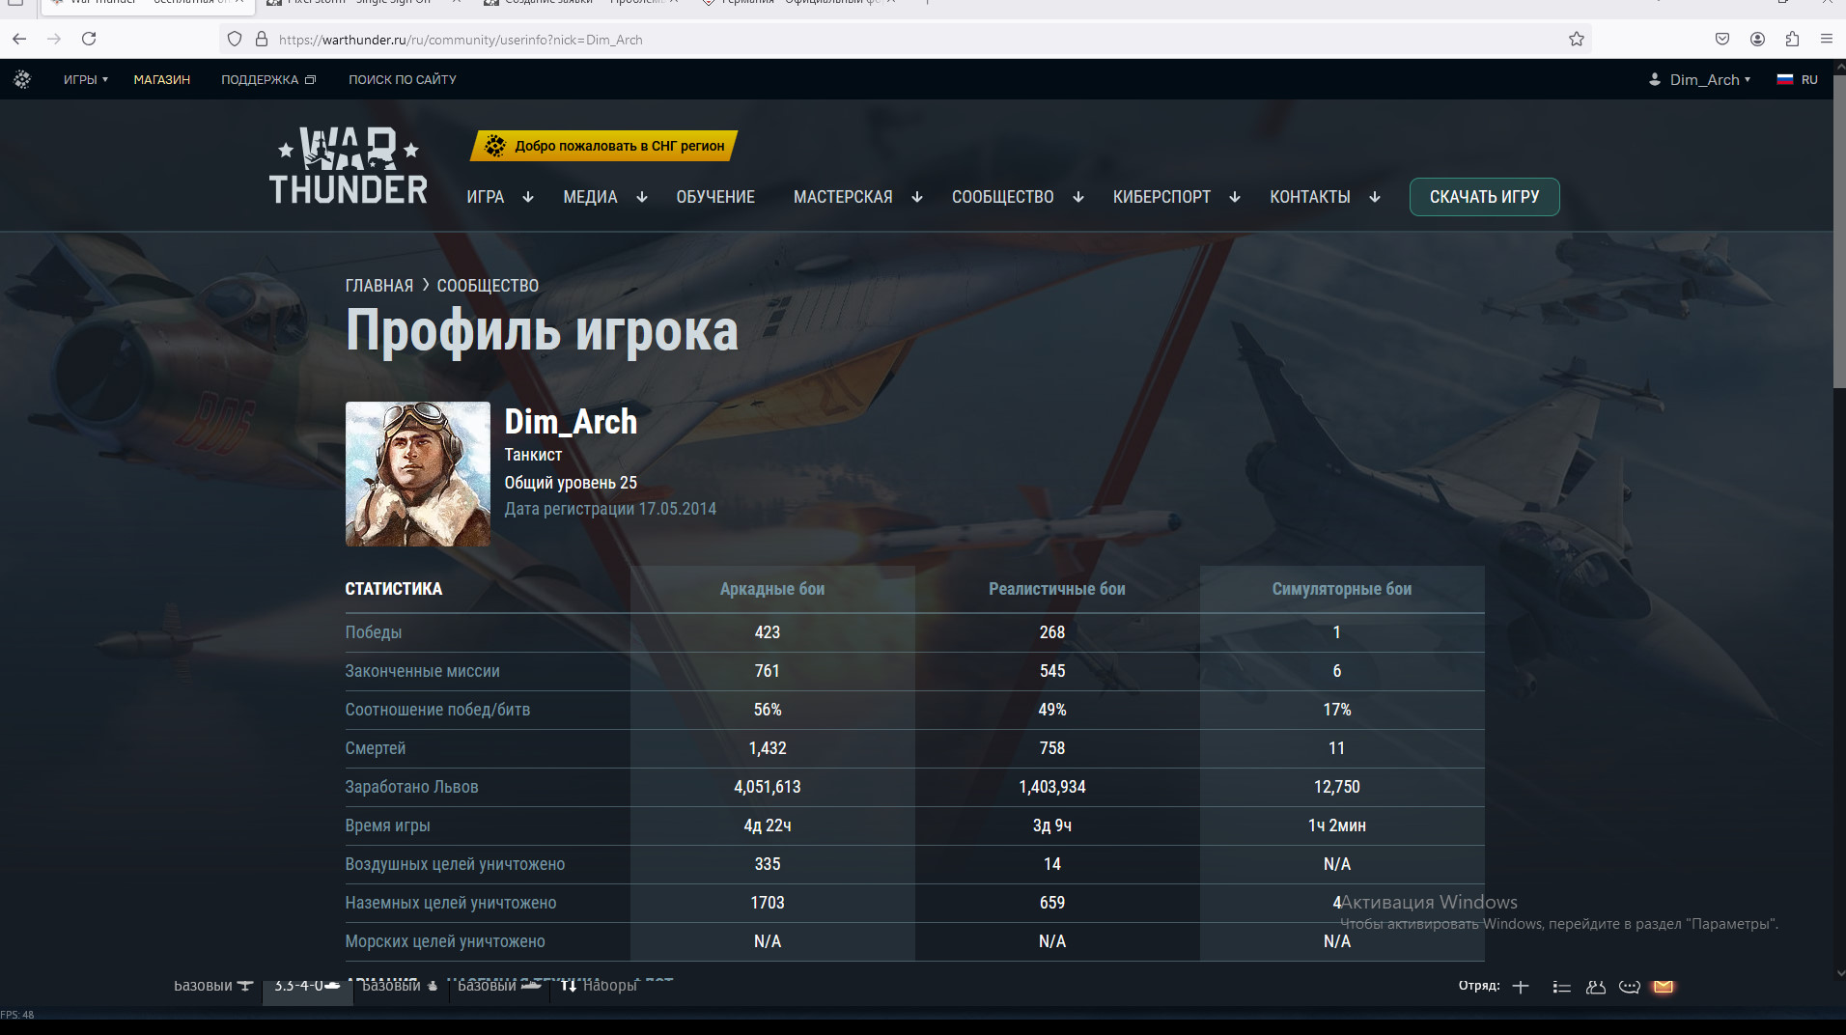Click arcade play time 4д 22ч

(x=768, y=825)
